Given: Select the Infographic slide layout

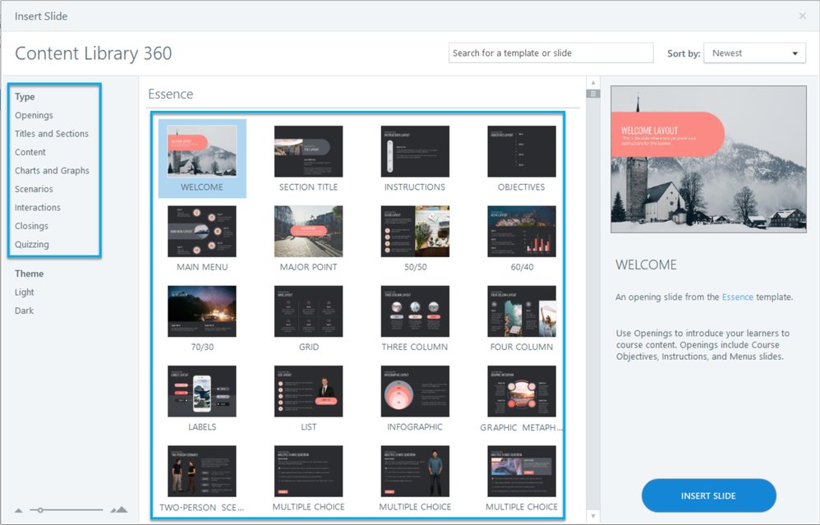Looking at the screenshot, I should pos(415,392).
